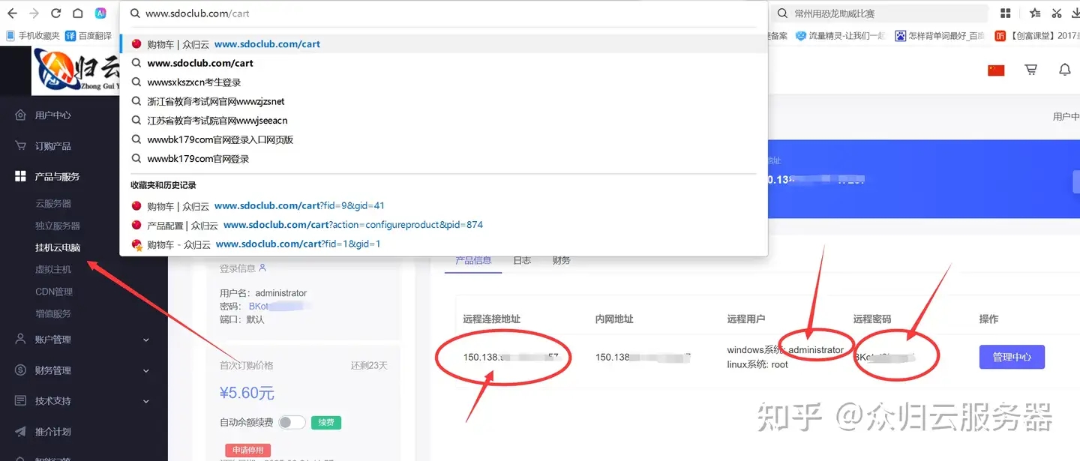This screenshot has width=1080, height=461.
Task: Expand the 订购产品 sidebar menu
Action: coord(52,146)
